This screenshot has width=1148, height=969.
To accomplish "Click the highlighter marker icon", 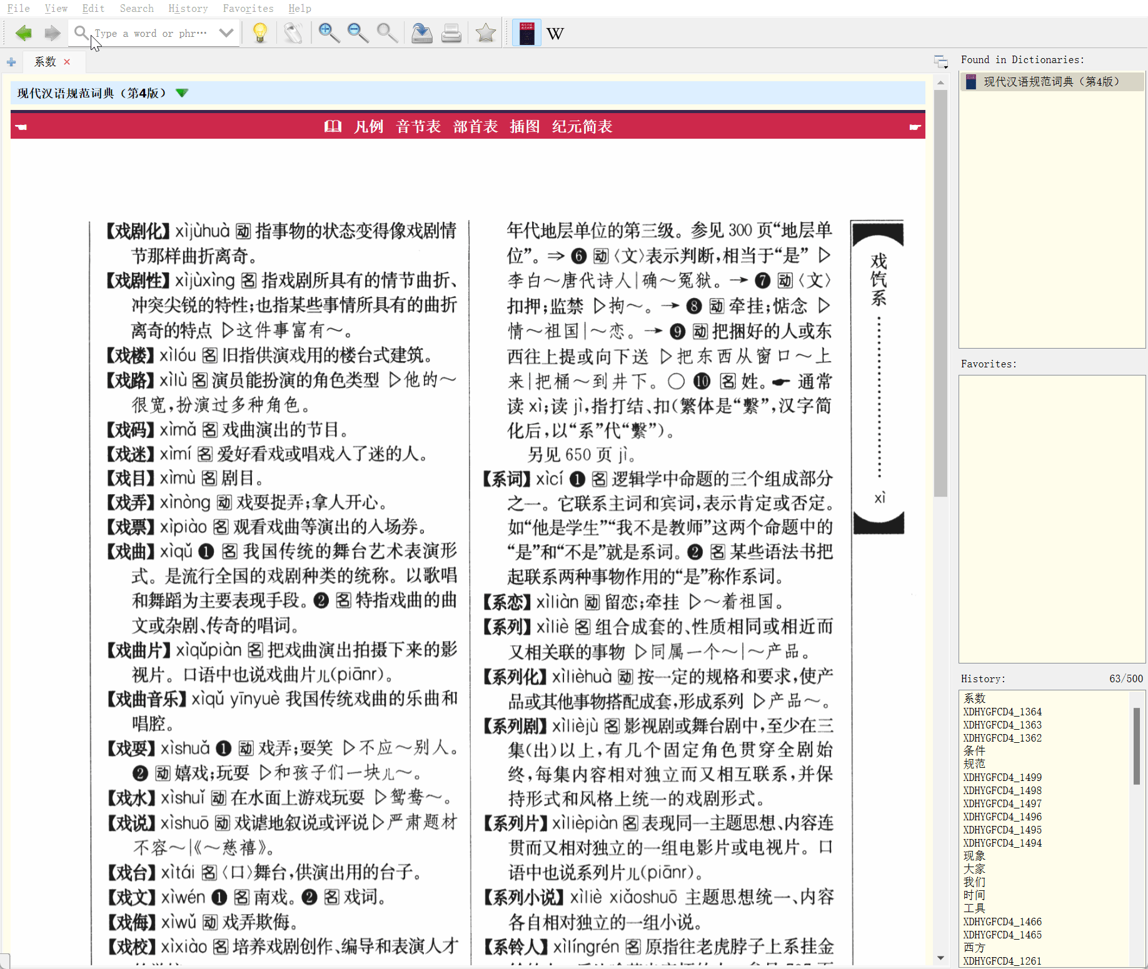I will coord(293,32).
